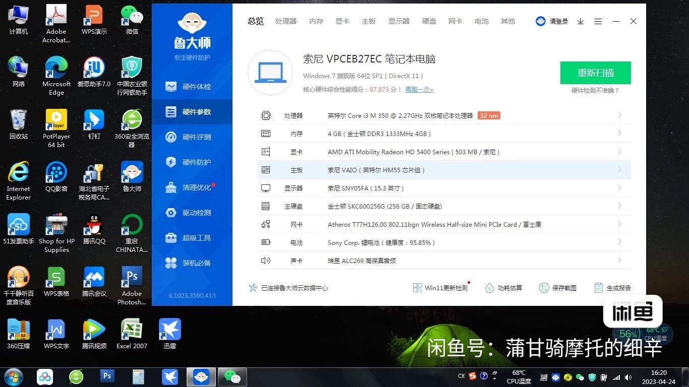689x387 pixels.
Task: Click the Photoshop taskbar icon
Action: point(107,376)
